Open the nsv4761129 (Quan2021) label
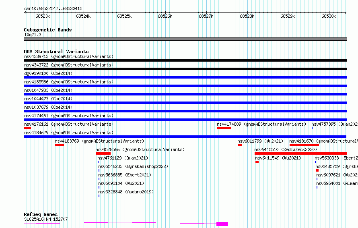This screenshot has height=228, width=358. [123, 158]
